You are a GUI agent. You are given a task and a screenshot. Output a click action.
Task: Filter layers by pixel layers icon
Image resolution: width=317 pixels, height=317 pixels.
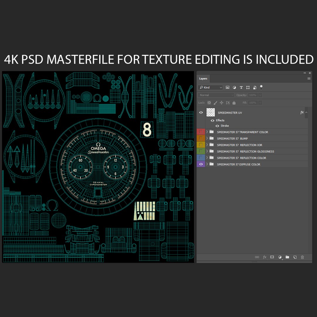click(227, 87)
